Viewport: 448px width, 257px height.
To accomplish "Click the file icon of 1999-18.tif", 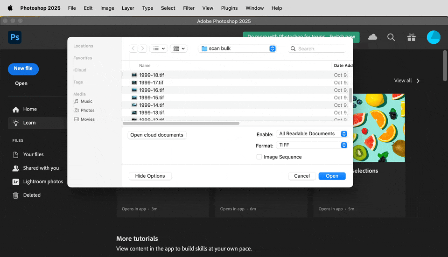I will (x=134, y=75).
